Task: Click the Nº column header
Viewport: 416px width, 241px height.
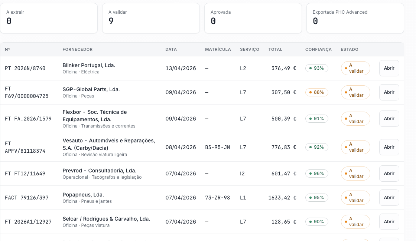Action: tap(7, 49)
